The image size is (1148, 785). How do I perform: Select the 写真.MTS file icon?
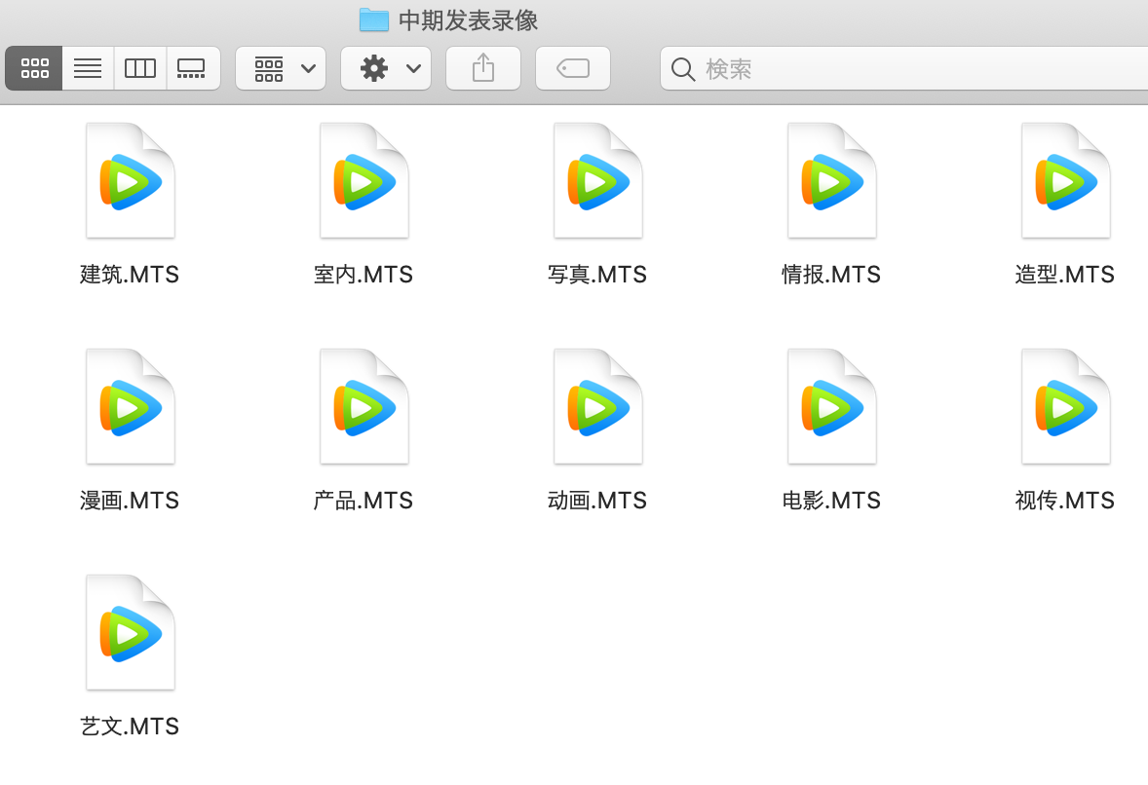598,181
